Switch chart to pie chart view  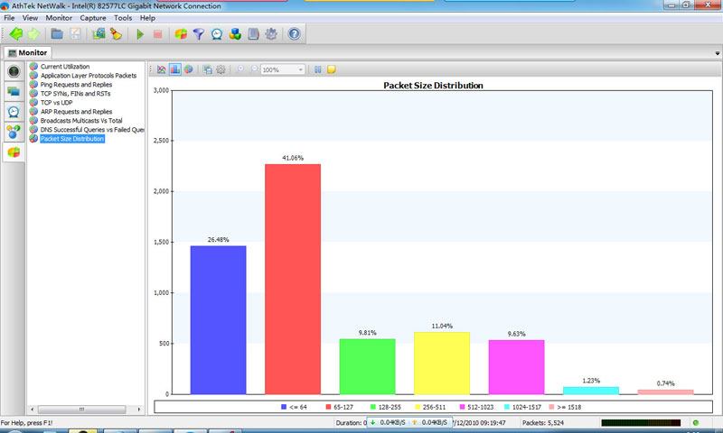pos(188,69)
